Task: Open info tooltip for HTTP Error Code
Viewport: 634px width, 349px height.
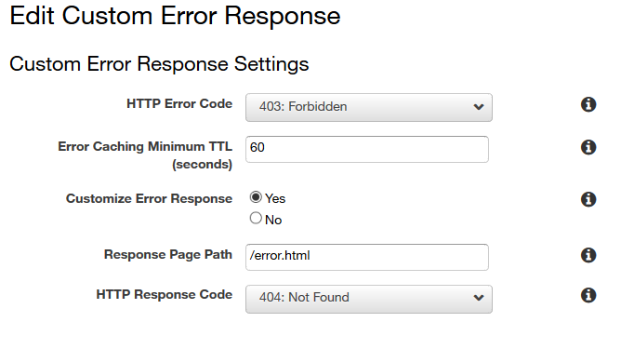Action: 588,104
